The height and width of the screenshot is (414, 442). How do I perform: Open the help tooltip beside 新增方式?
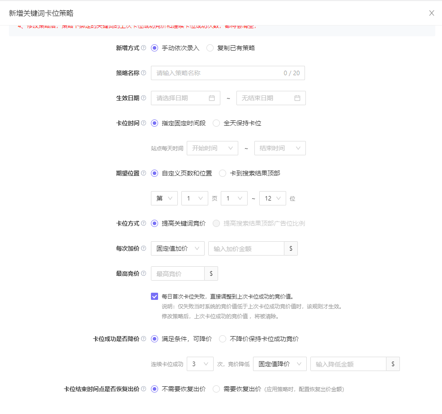point(145,47)
